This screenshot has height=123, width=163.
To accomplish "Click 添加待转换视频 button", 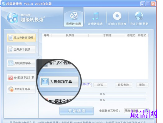I will pyautogui.click(x=21, y=38).
